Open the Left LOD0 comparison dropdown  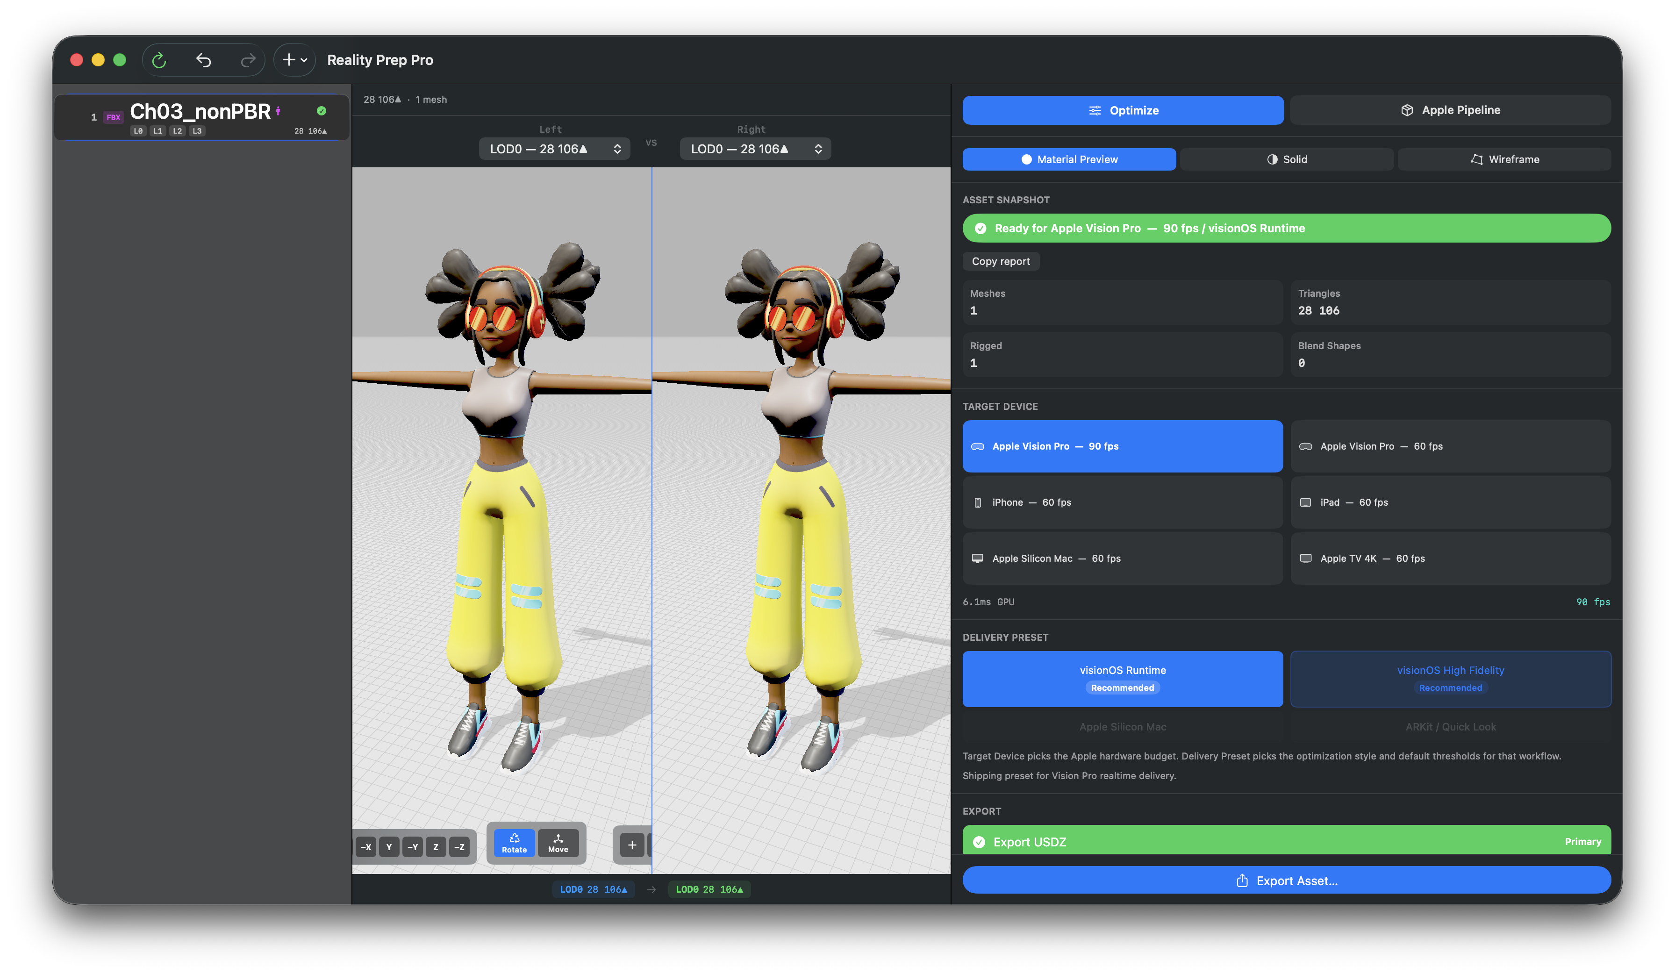(554, 148)
